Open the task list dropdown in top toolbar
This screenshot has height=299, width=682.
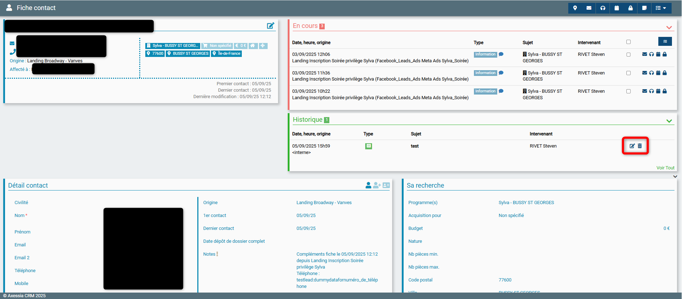coord(661,8)
